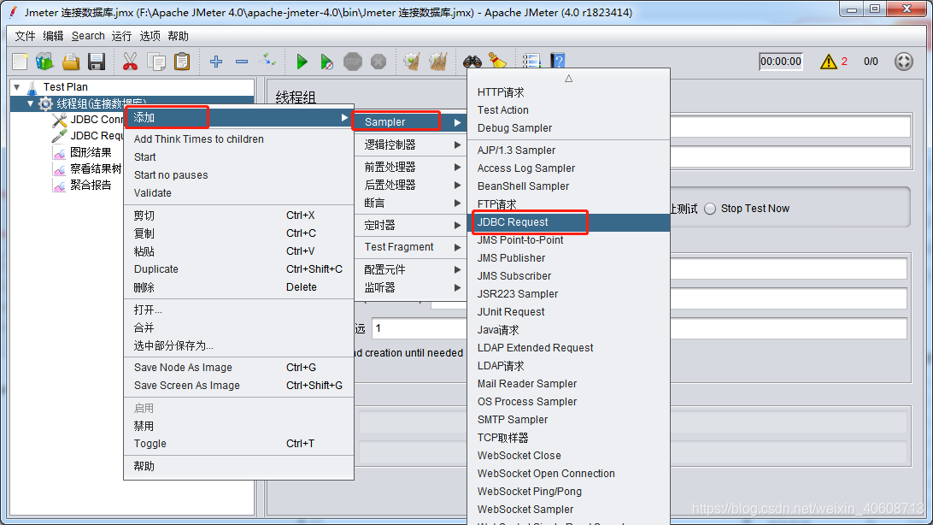Open the 选项 menu
The width and height of the screenshot is (933, 525).
(150, 36)
